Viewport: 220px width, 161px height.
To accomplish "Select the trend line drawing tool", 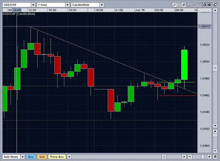I will pos(174,5).
